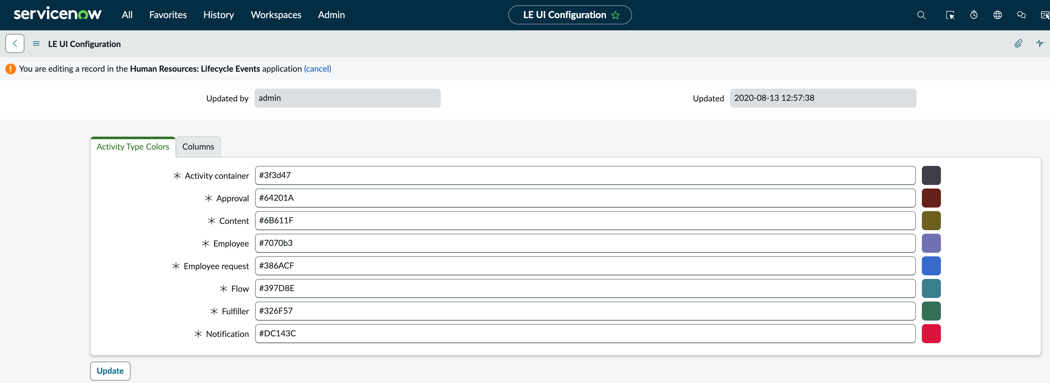Click the Employee request label

point(216,266)
